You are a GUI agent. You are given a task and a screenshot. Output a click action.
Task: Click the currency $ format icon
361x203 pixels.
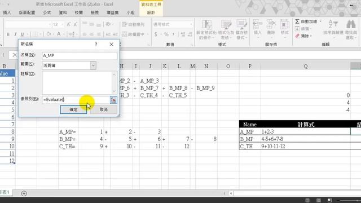click(x=156, y=34)
